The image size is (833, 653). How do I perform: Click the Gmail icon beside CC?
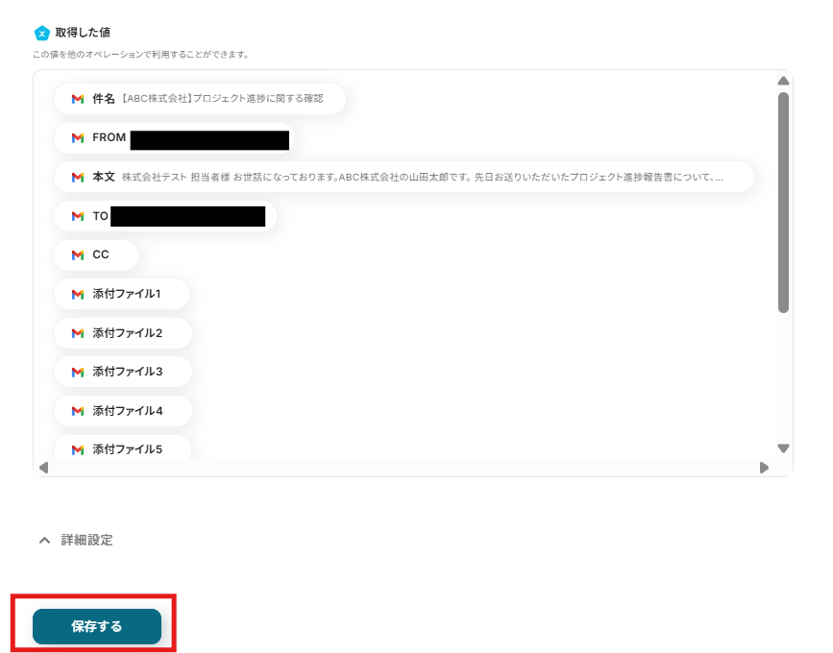point(78,255)
